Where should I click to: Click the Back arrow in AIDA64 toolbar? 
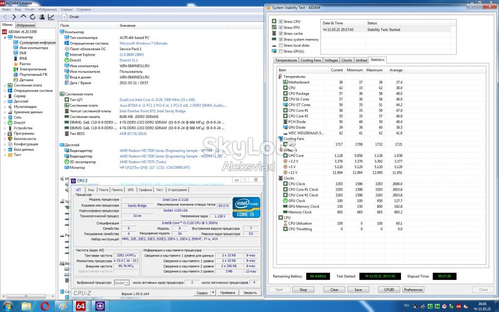coord(5,17)
